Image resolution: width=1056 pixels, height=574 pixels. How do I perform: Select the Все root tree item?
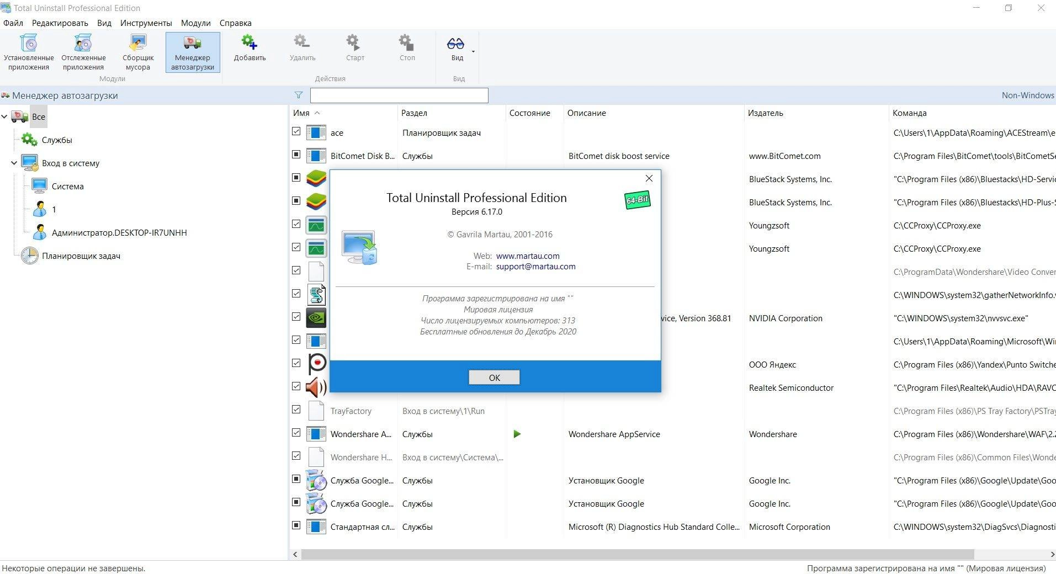click(39, 116)
